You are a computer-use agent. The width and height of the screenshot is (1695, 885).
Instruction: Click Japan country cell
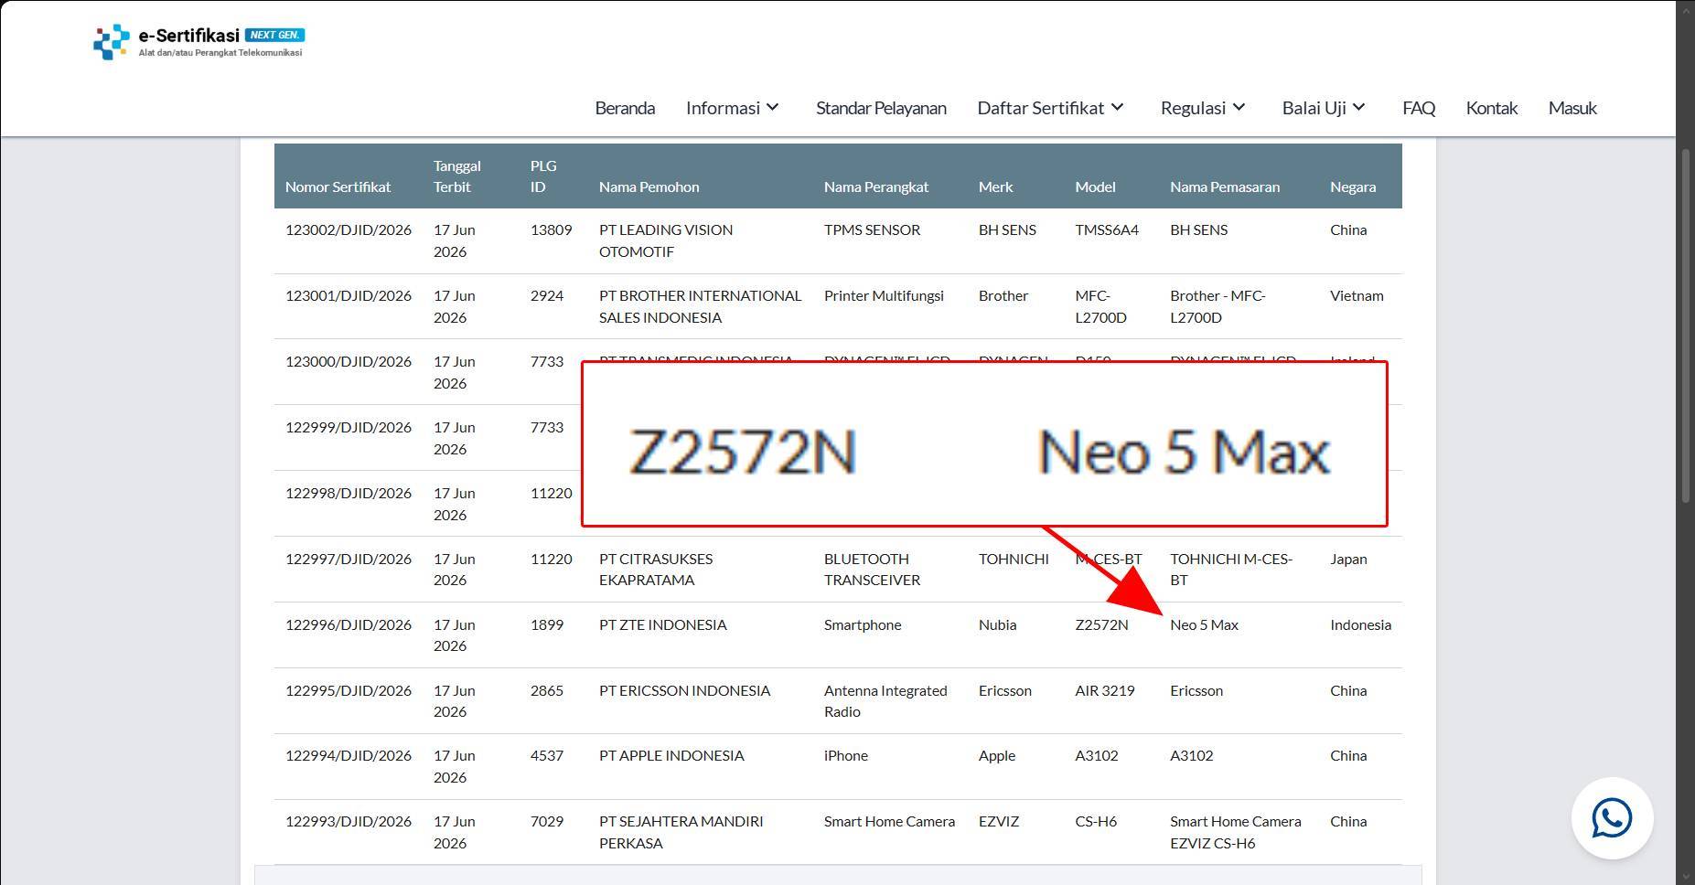[1348, 559]
